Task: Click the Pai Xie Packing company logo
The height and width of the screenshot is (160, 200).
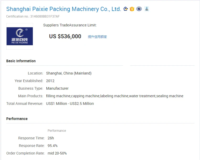Action: [20, 36]
